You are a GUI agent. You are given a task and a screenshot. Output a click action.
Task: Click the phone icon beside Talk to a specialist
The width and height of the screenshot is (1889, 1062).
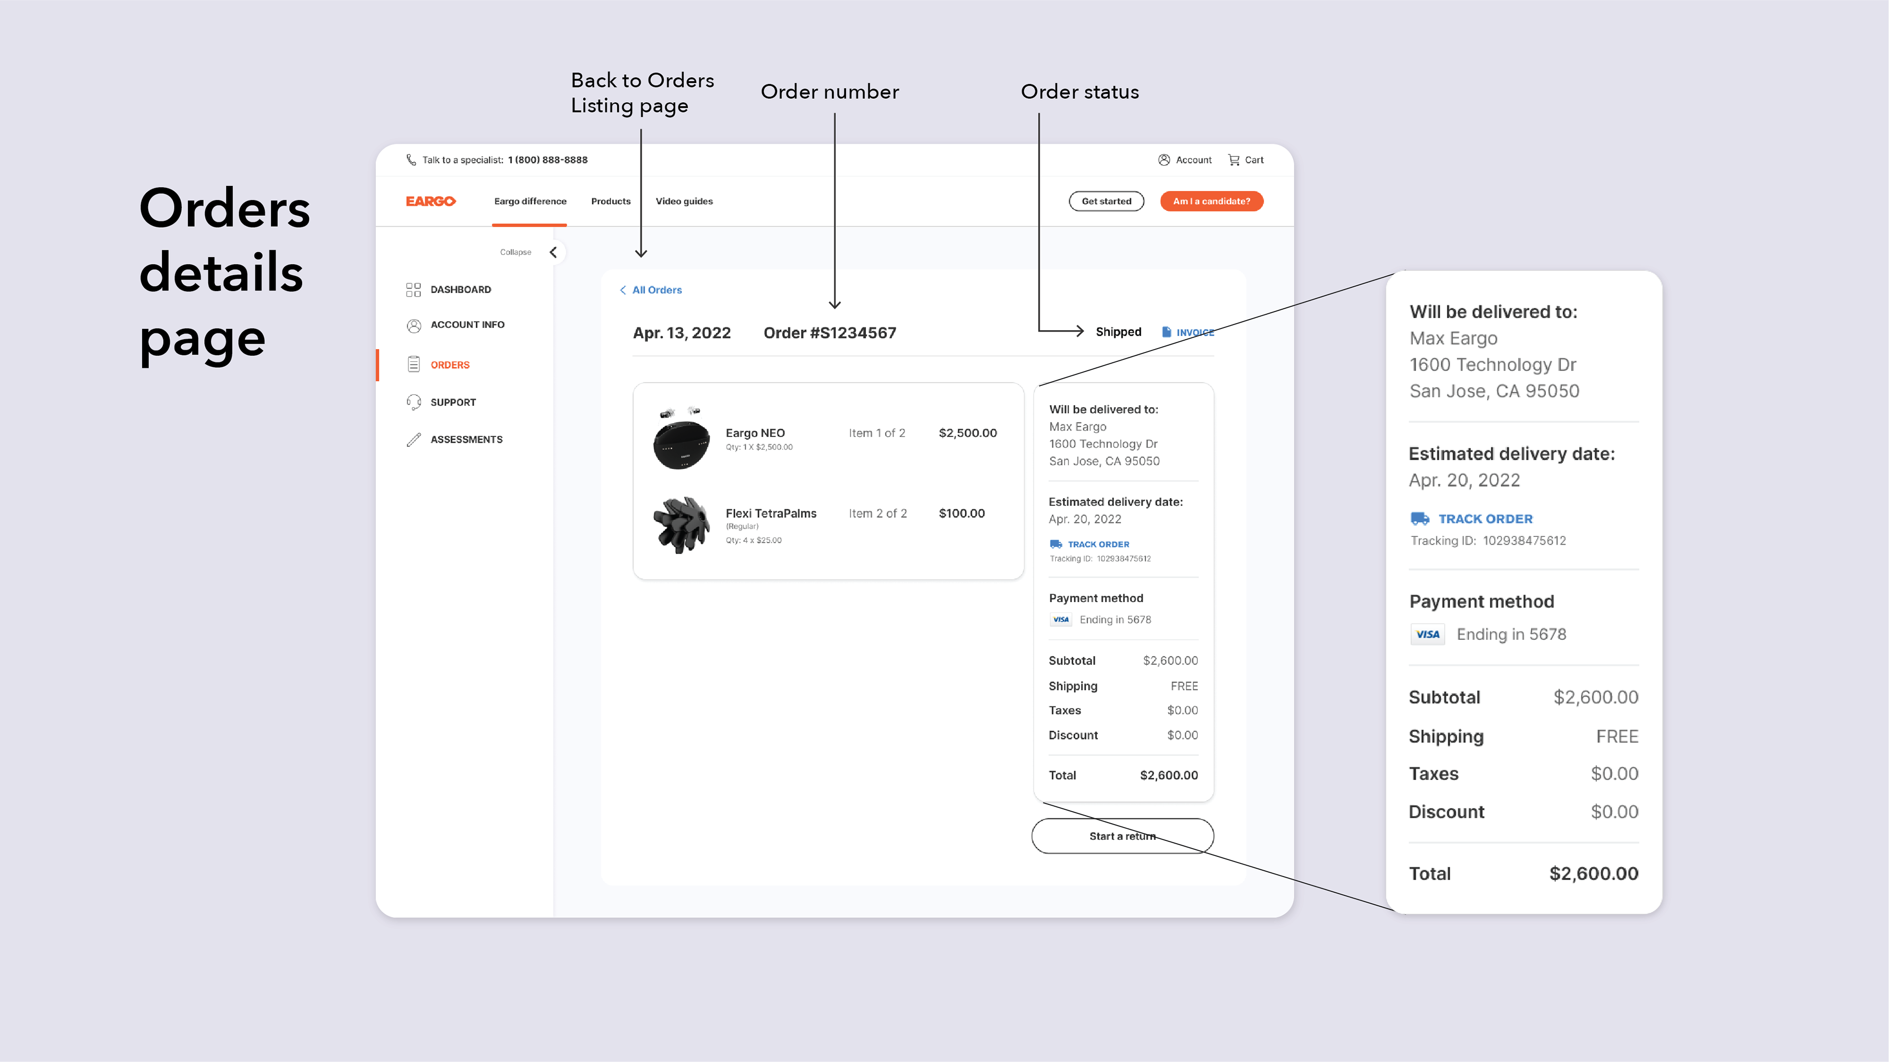point(411,160)
